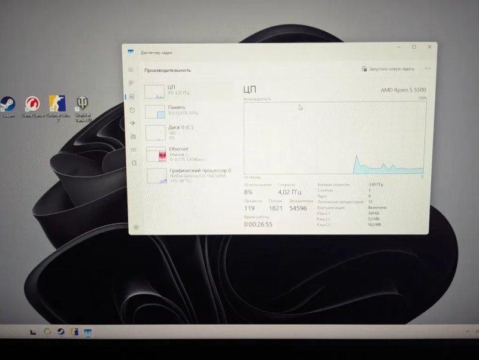Click the ЦП mini usage graph thumbnail
Viewport: 479px width, 360px height.
[x=154, y=92]
